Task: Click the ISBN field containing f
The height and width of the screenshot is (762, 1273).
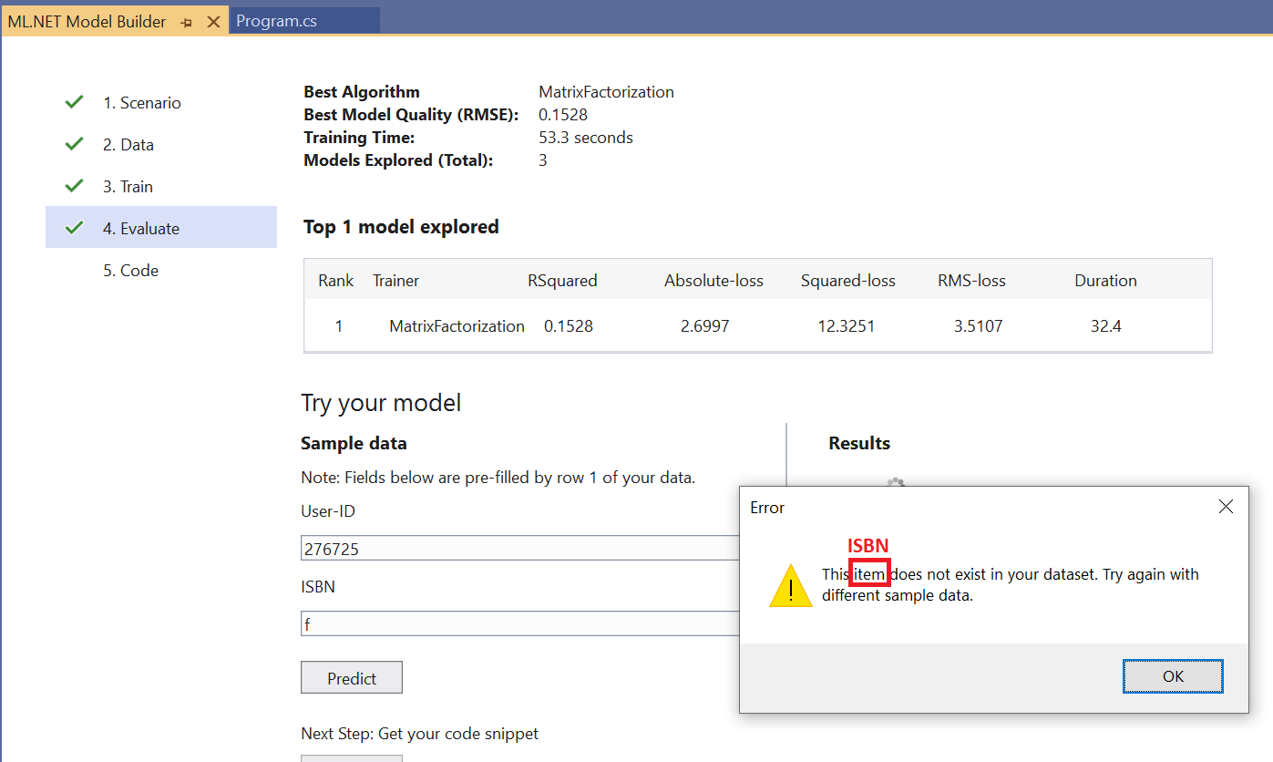Action: (456, 623)
